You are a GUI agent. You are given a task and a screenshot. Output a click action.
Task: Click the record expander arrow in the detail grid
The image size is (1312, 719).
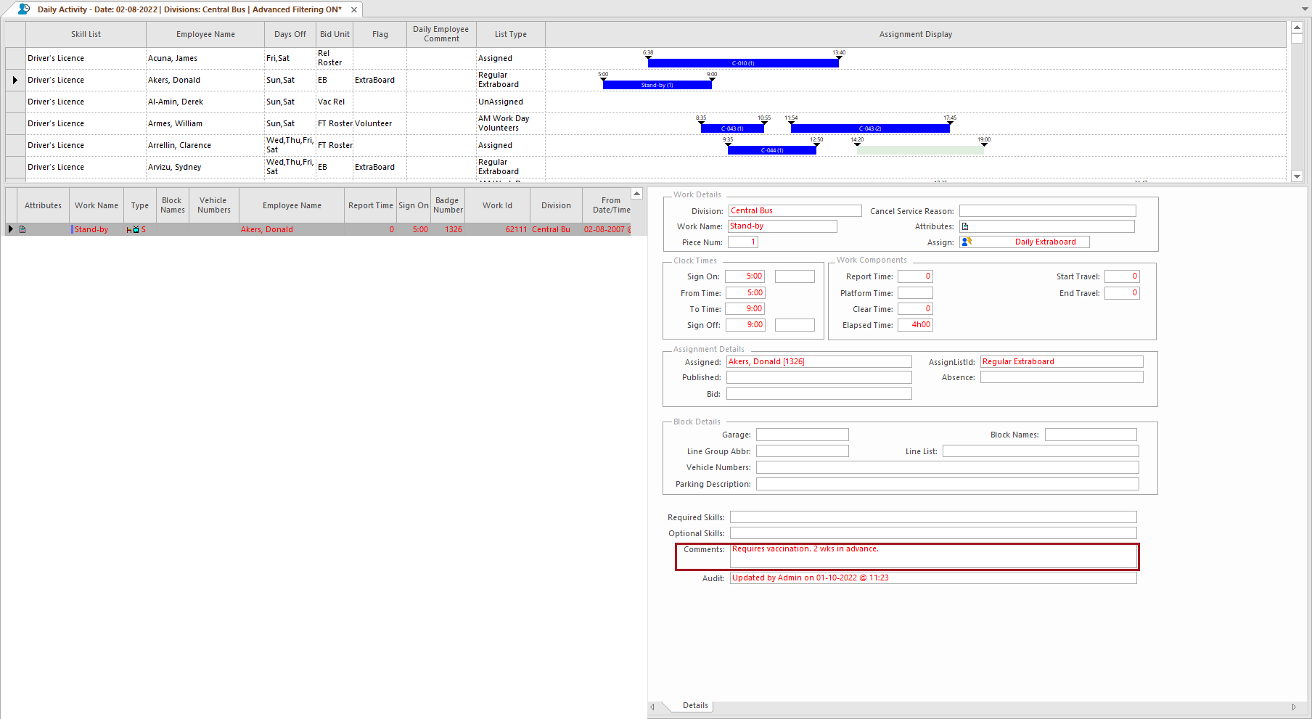(x=10, y=229)
